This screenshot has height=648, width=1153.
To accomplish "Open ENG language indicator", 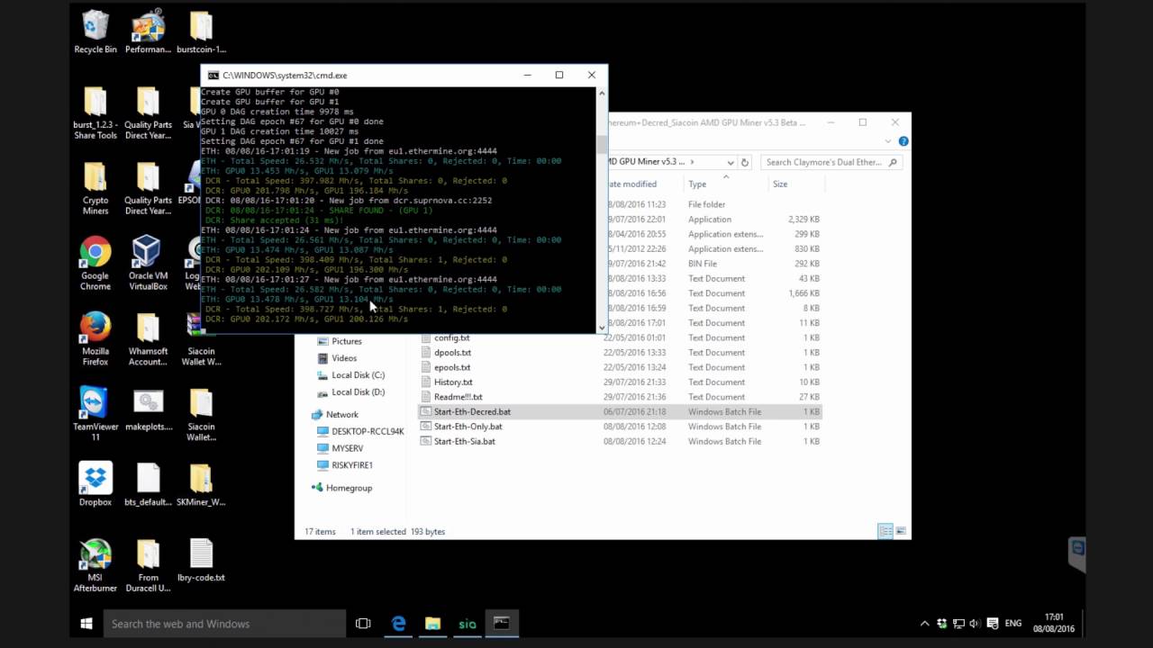I will click(x=1013, y=624).
